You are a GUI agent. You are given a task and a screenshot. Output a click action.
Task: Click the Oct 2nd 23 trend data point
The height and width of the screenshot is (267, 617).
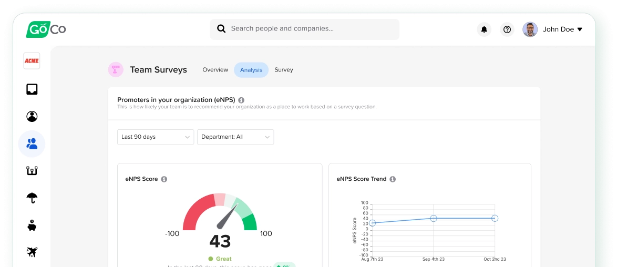(x=495, y=218)
